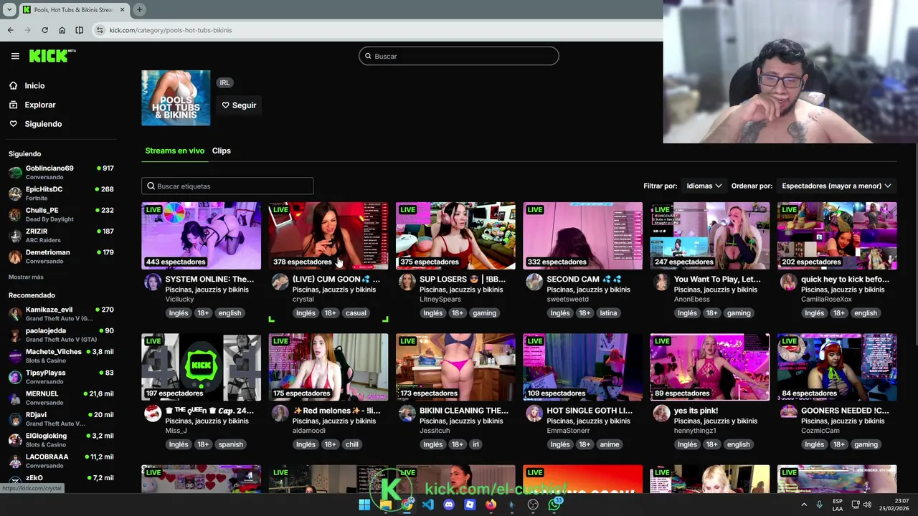Open a new browser tab with plus
The image size is (918, 516).
[139, 9]
